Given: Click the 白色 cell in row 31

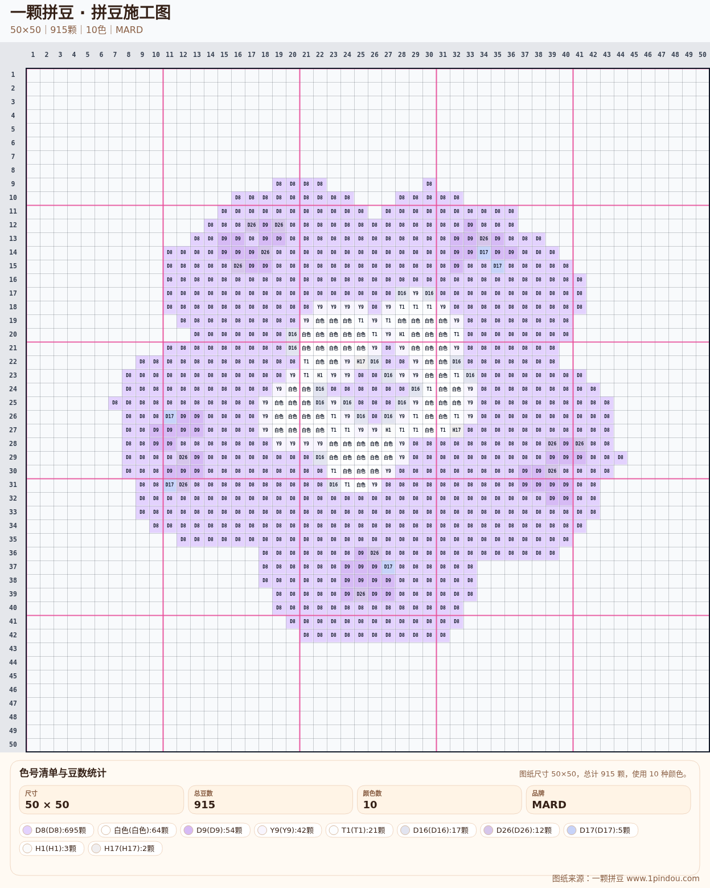Looking at the screenshot, I should (x=361, y=485).
